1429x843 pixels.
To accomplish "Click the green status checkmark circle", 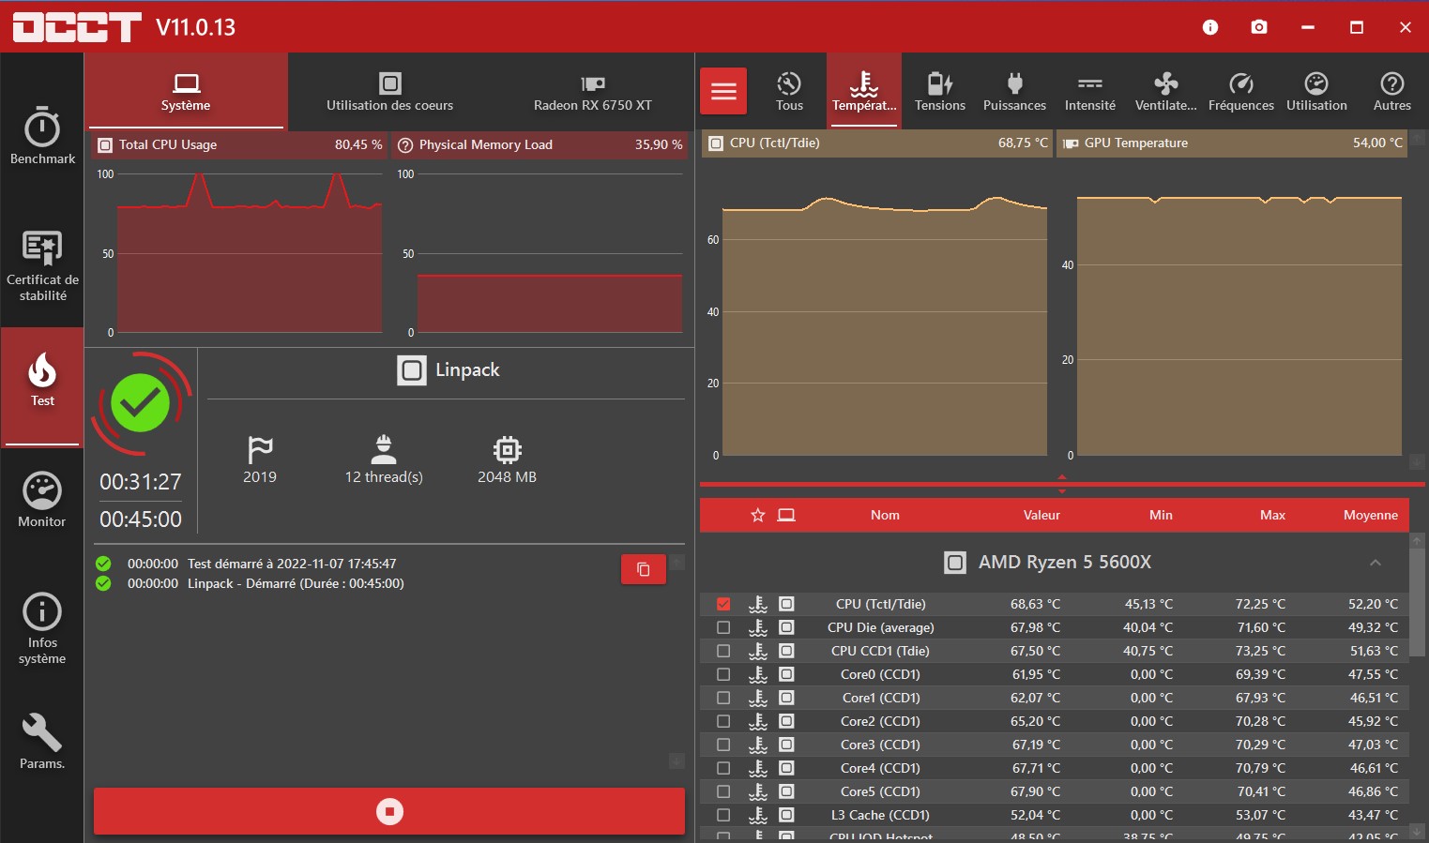I will (x=141, y=403).
